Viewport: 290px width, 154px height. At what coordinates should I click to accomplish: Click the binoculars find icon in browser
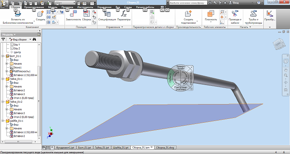(34, 39)
